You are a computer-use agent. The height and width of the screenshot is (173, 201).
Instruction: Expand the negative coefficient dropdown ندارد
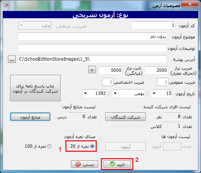tap(21, 25)
